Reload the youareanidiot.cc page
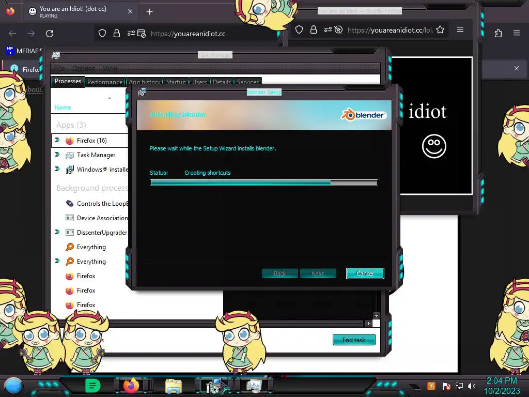The height and width of the screenshot is (397, 529). point(50,34)
